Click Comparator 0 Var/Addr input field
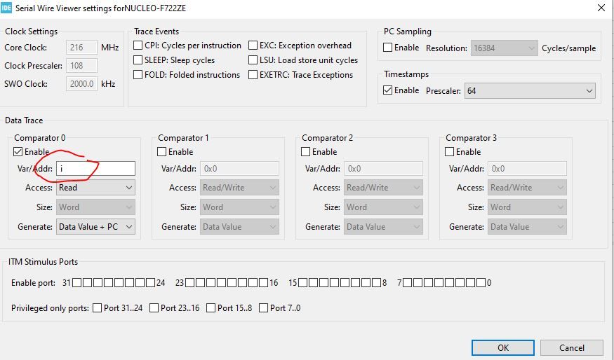The width and height of the screenshot is (614, 360). point(95,168)
